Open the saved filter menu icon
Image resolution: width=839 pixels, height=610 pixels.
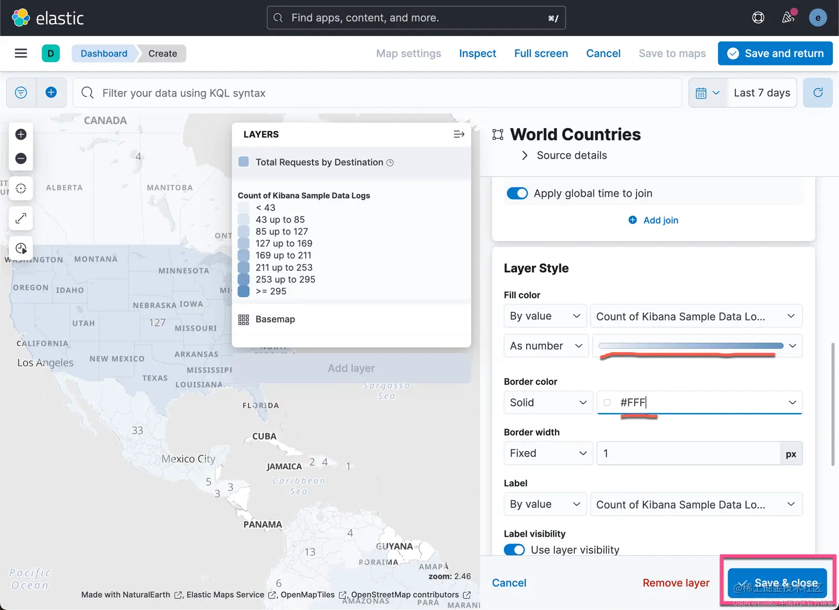21,93
